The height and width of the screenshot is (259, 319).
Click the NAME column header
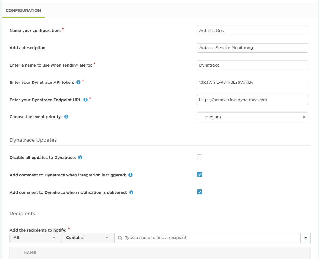(30, 253)
